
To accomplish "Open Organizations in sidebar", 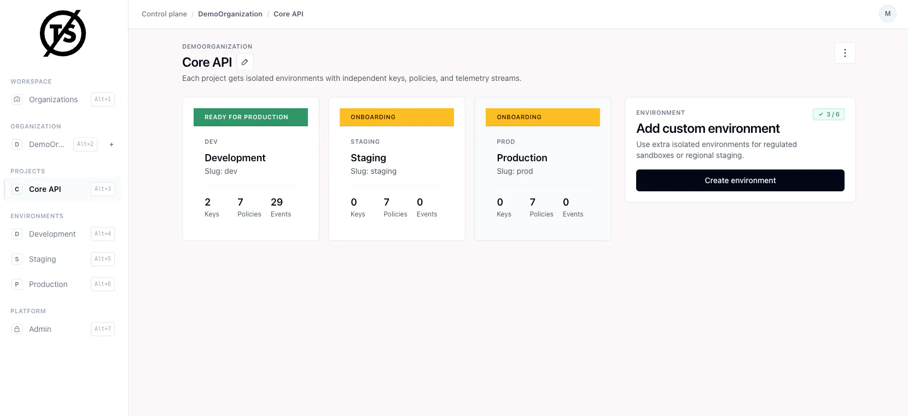I will [x=62, y=99].
